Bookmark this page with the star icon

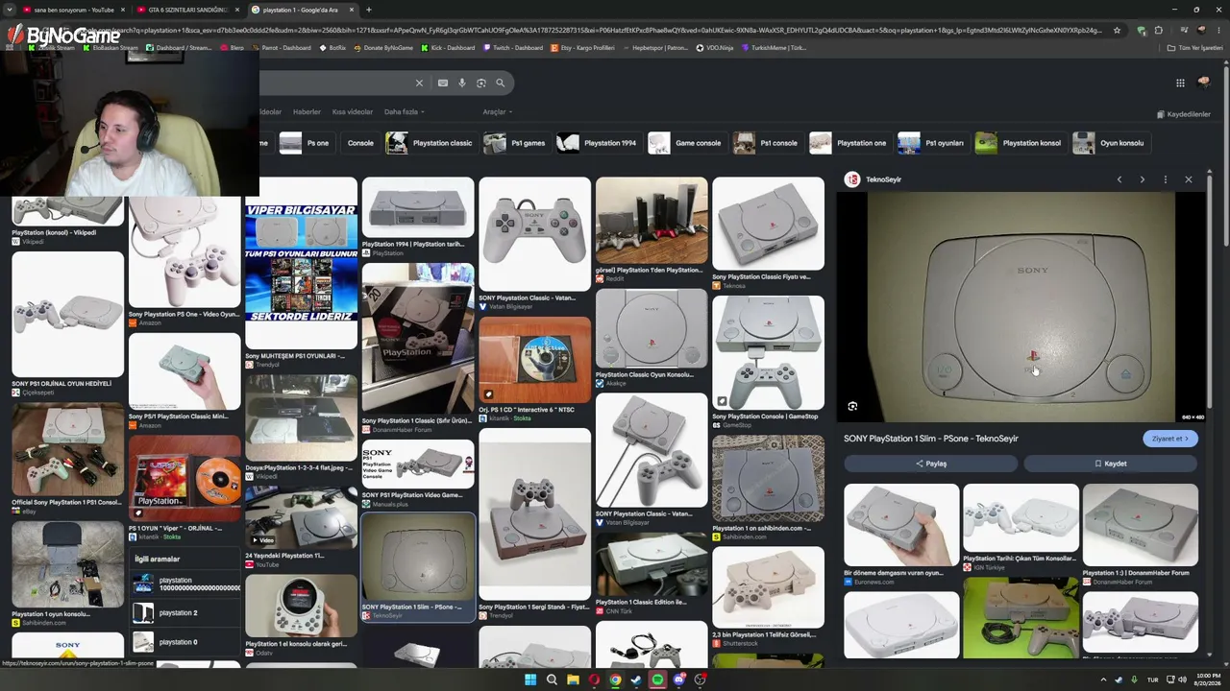(1117, 30)
